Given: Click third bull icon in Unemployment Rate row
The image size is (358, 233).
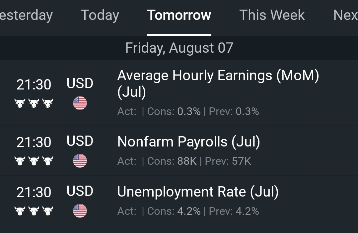Looking at the screenshot, I should click(x=48, y=211).
